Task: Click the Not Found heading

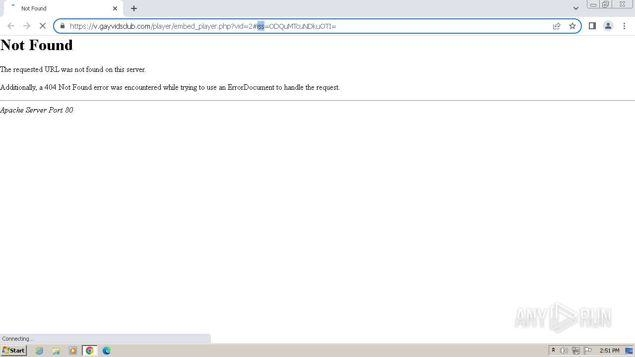Action: (x=37, y=45)
